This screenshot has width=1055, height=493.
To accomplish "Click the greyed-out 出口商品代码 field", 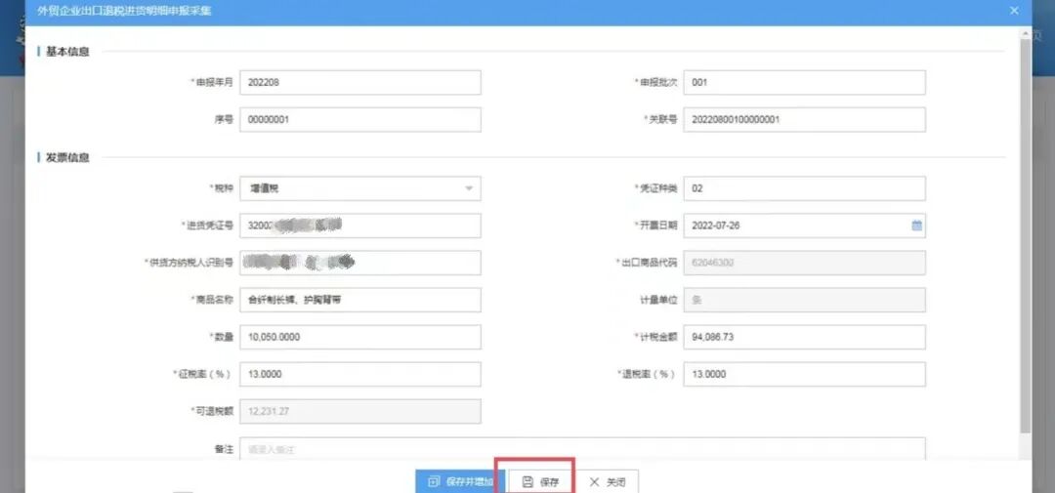I will click(805, 263).
